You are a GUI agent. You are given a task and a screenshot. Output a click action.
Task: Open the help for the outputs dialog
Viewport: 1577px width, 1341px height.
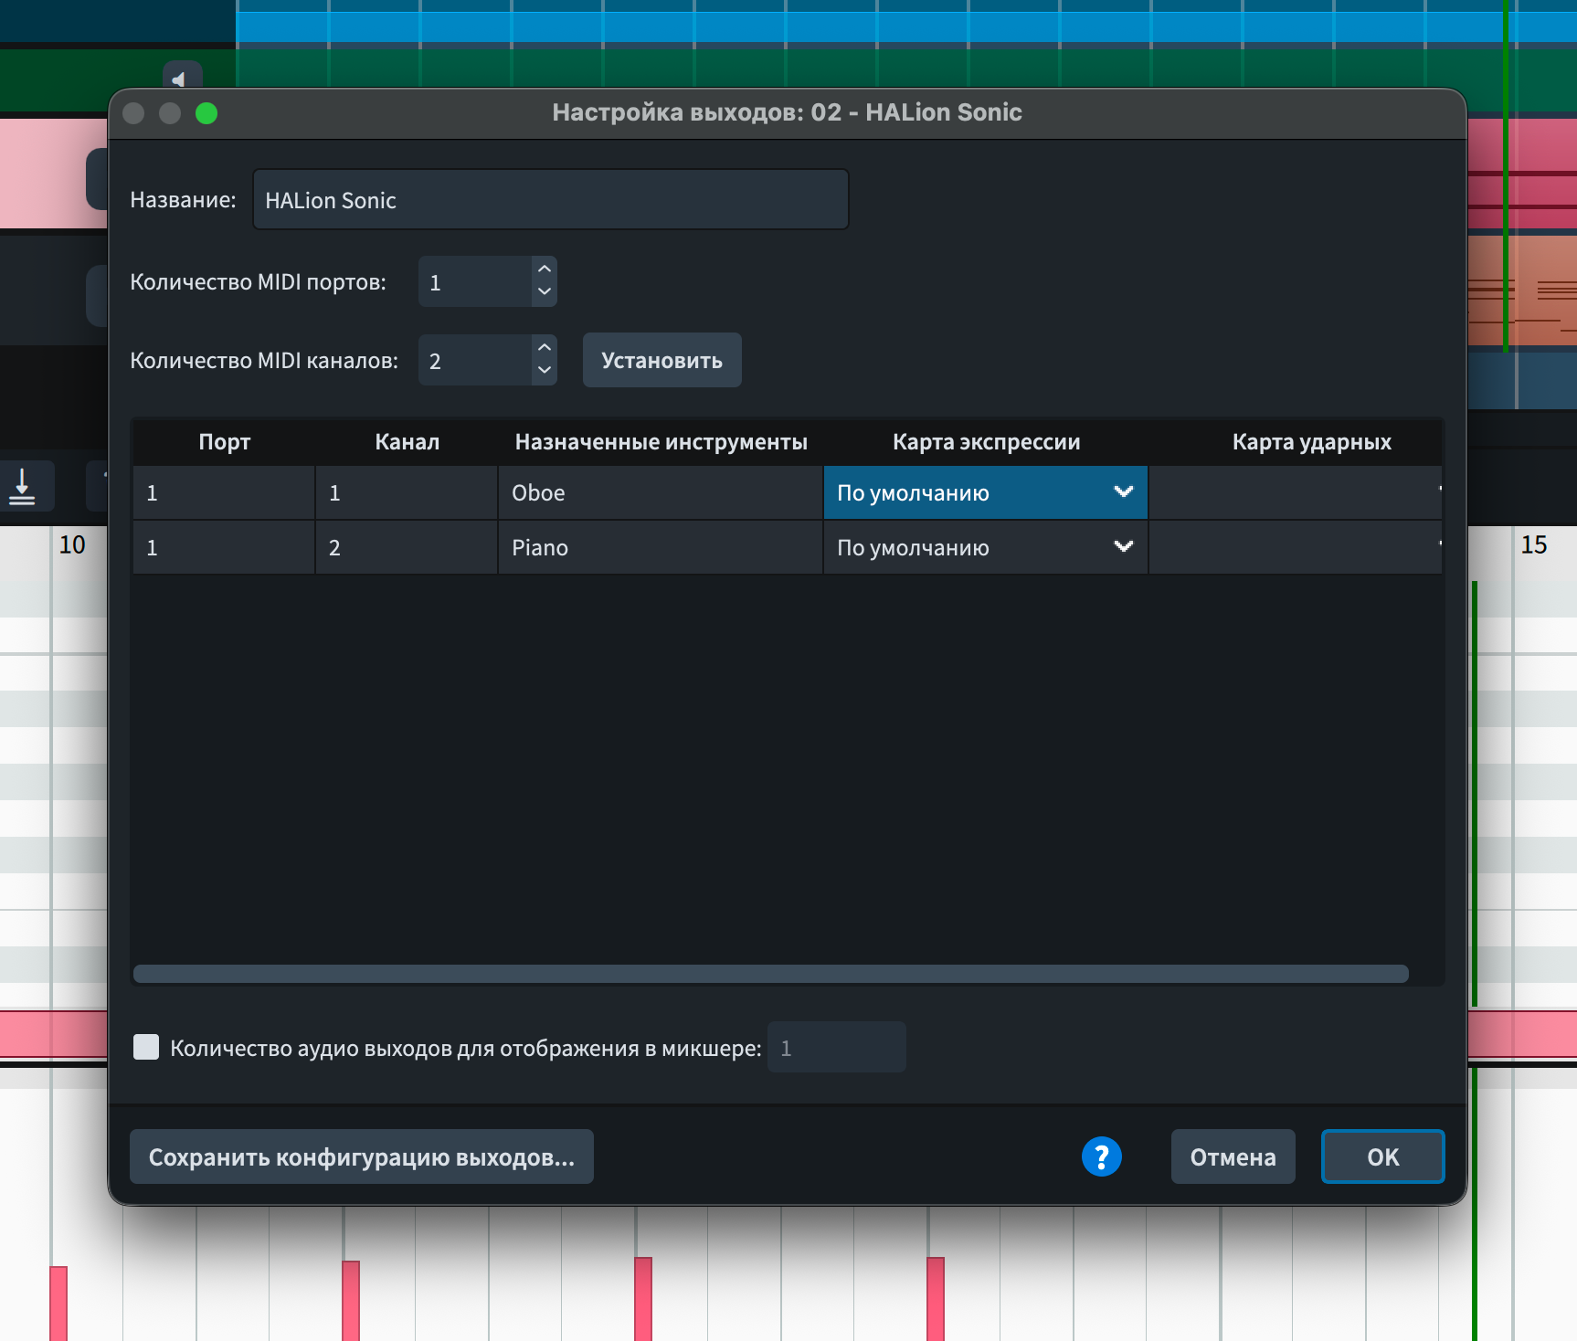point(1101,1156)
